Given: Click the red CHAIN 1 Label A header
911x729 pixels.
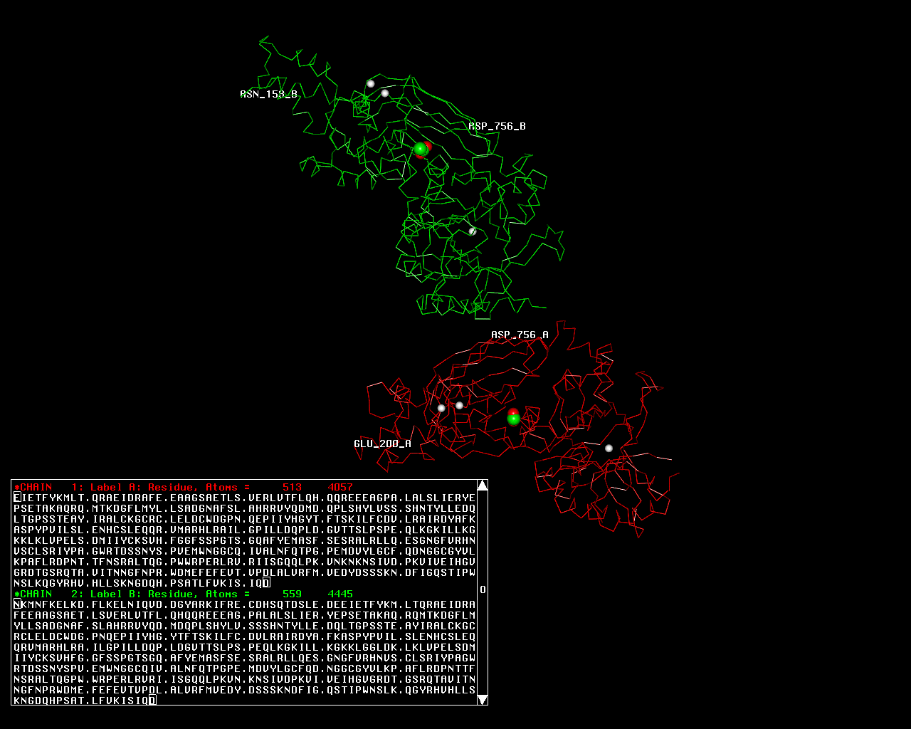Looking at the screenshot, I should pyautogui.click(x=132, y=488).
